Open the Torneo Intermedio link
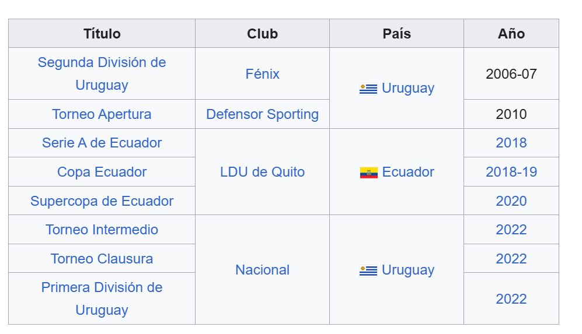This screenshot has width=582, height=334. tap(102, 230)
